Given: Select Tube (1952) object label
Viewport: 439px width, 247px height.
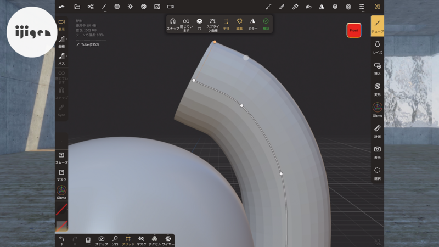Looking at the screenshot, I should point(87,44).
